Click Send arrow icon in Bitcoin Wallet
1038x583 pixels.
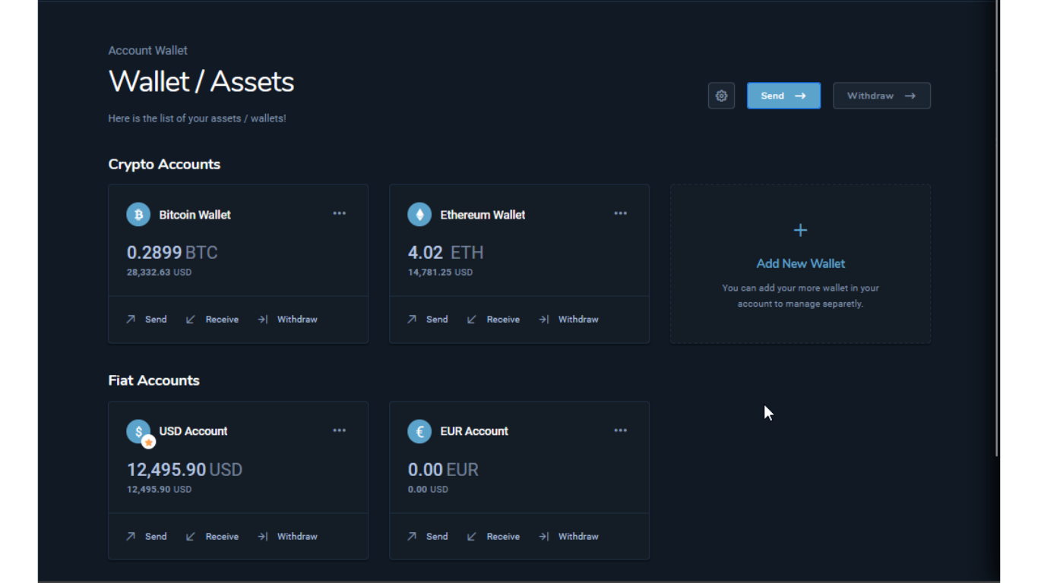[131, 320]
